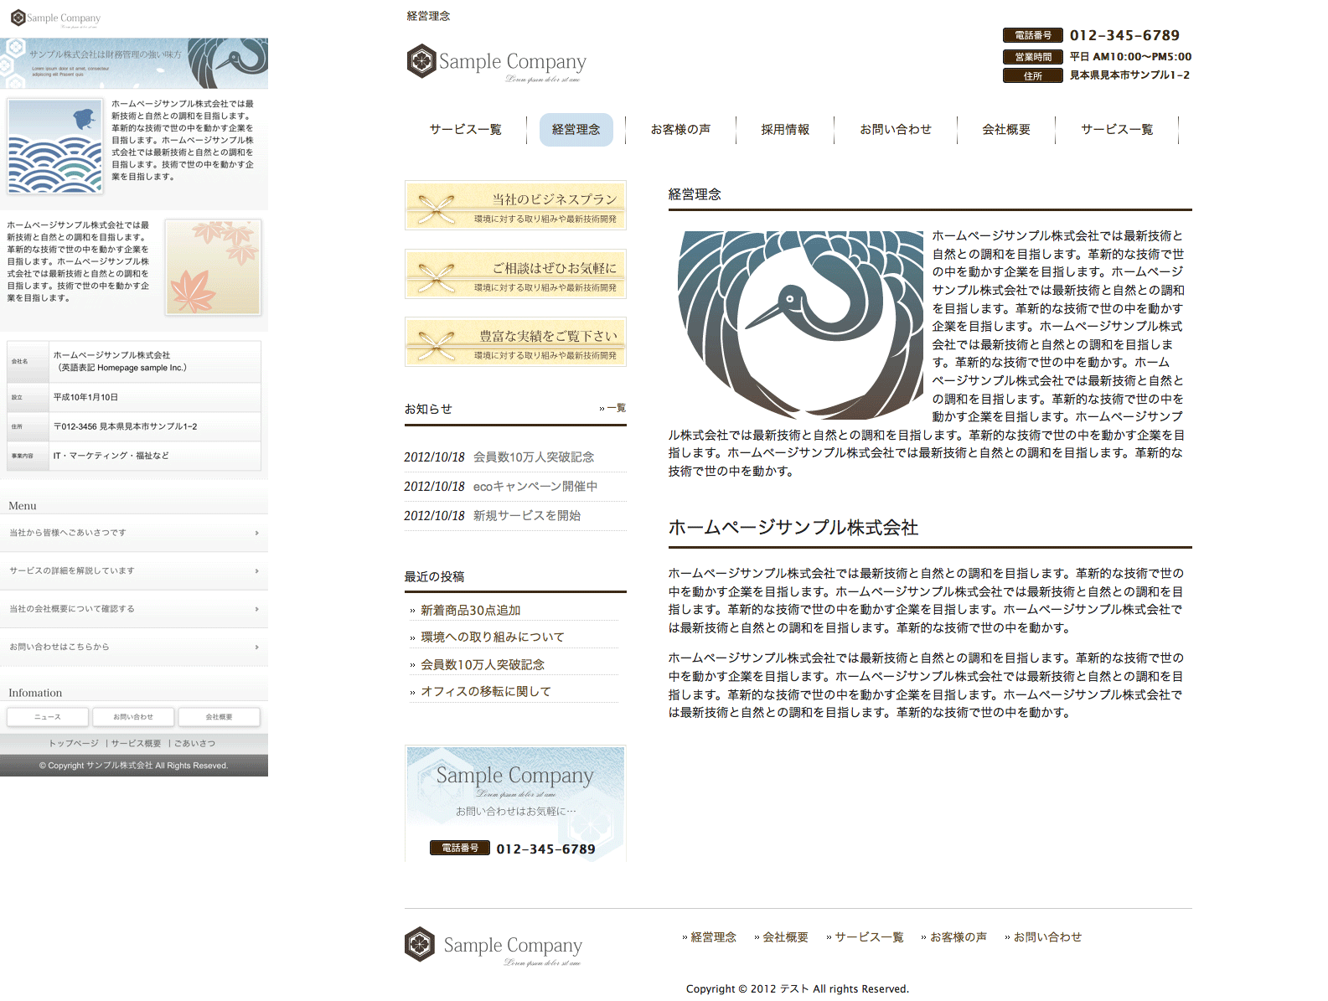Open the 豊富な実績をご覧下さい banner
Image resolution: width=1328 pixels, height=1001 pixels.
pyautogui.click(x=515, y=342)
